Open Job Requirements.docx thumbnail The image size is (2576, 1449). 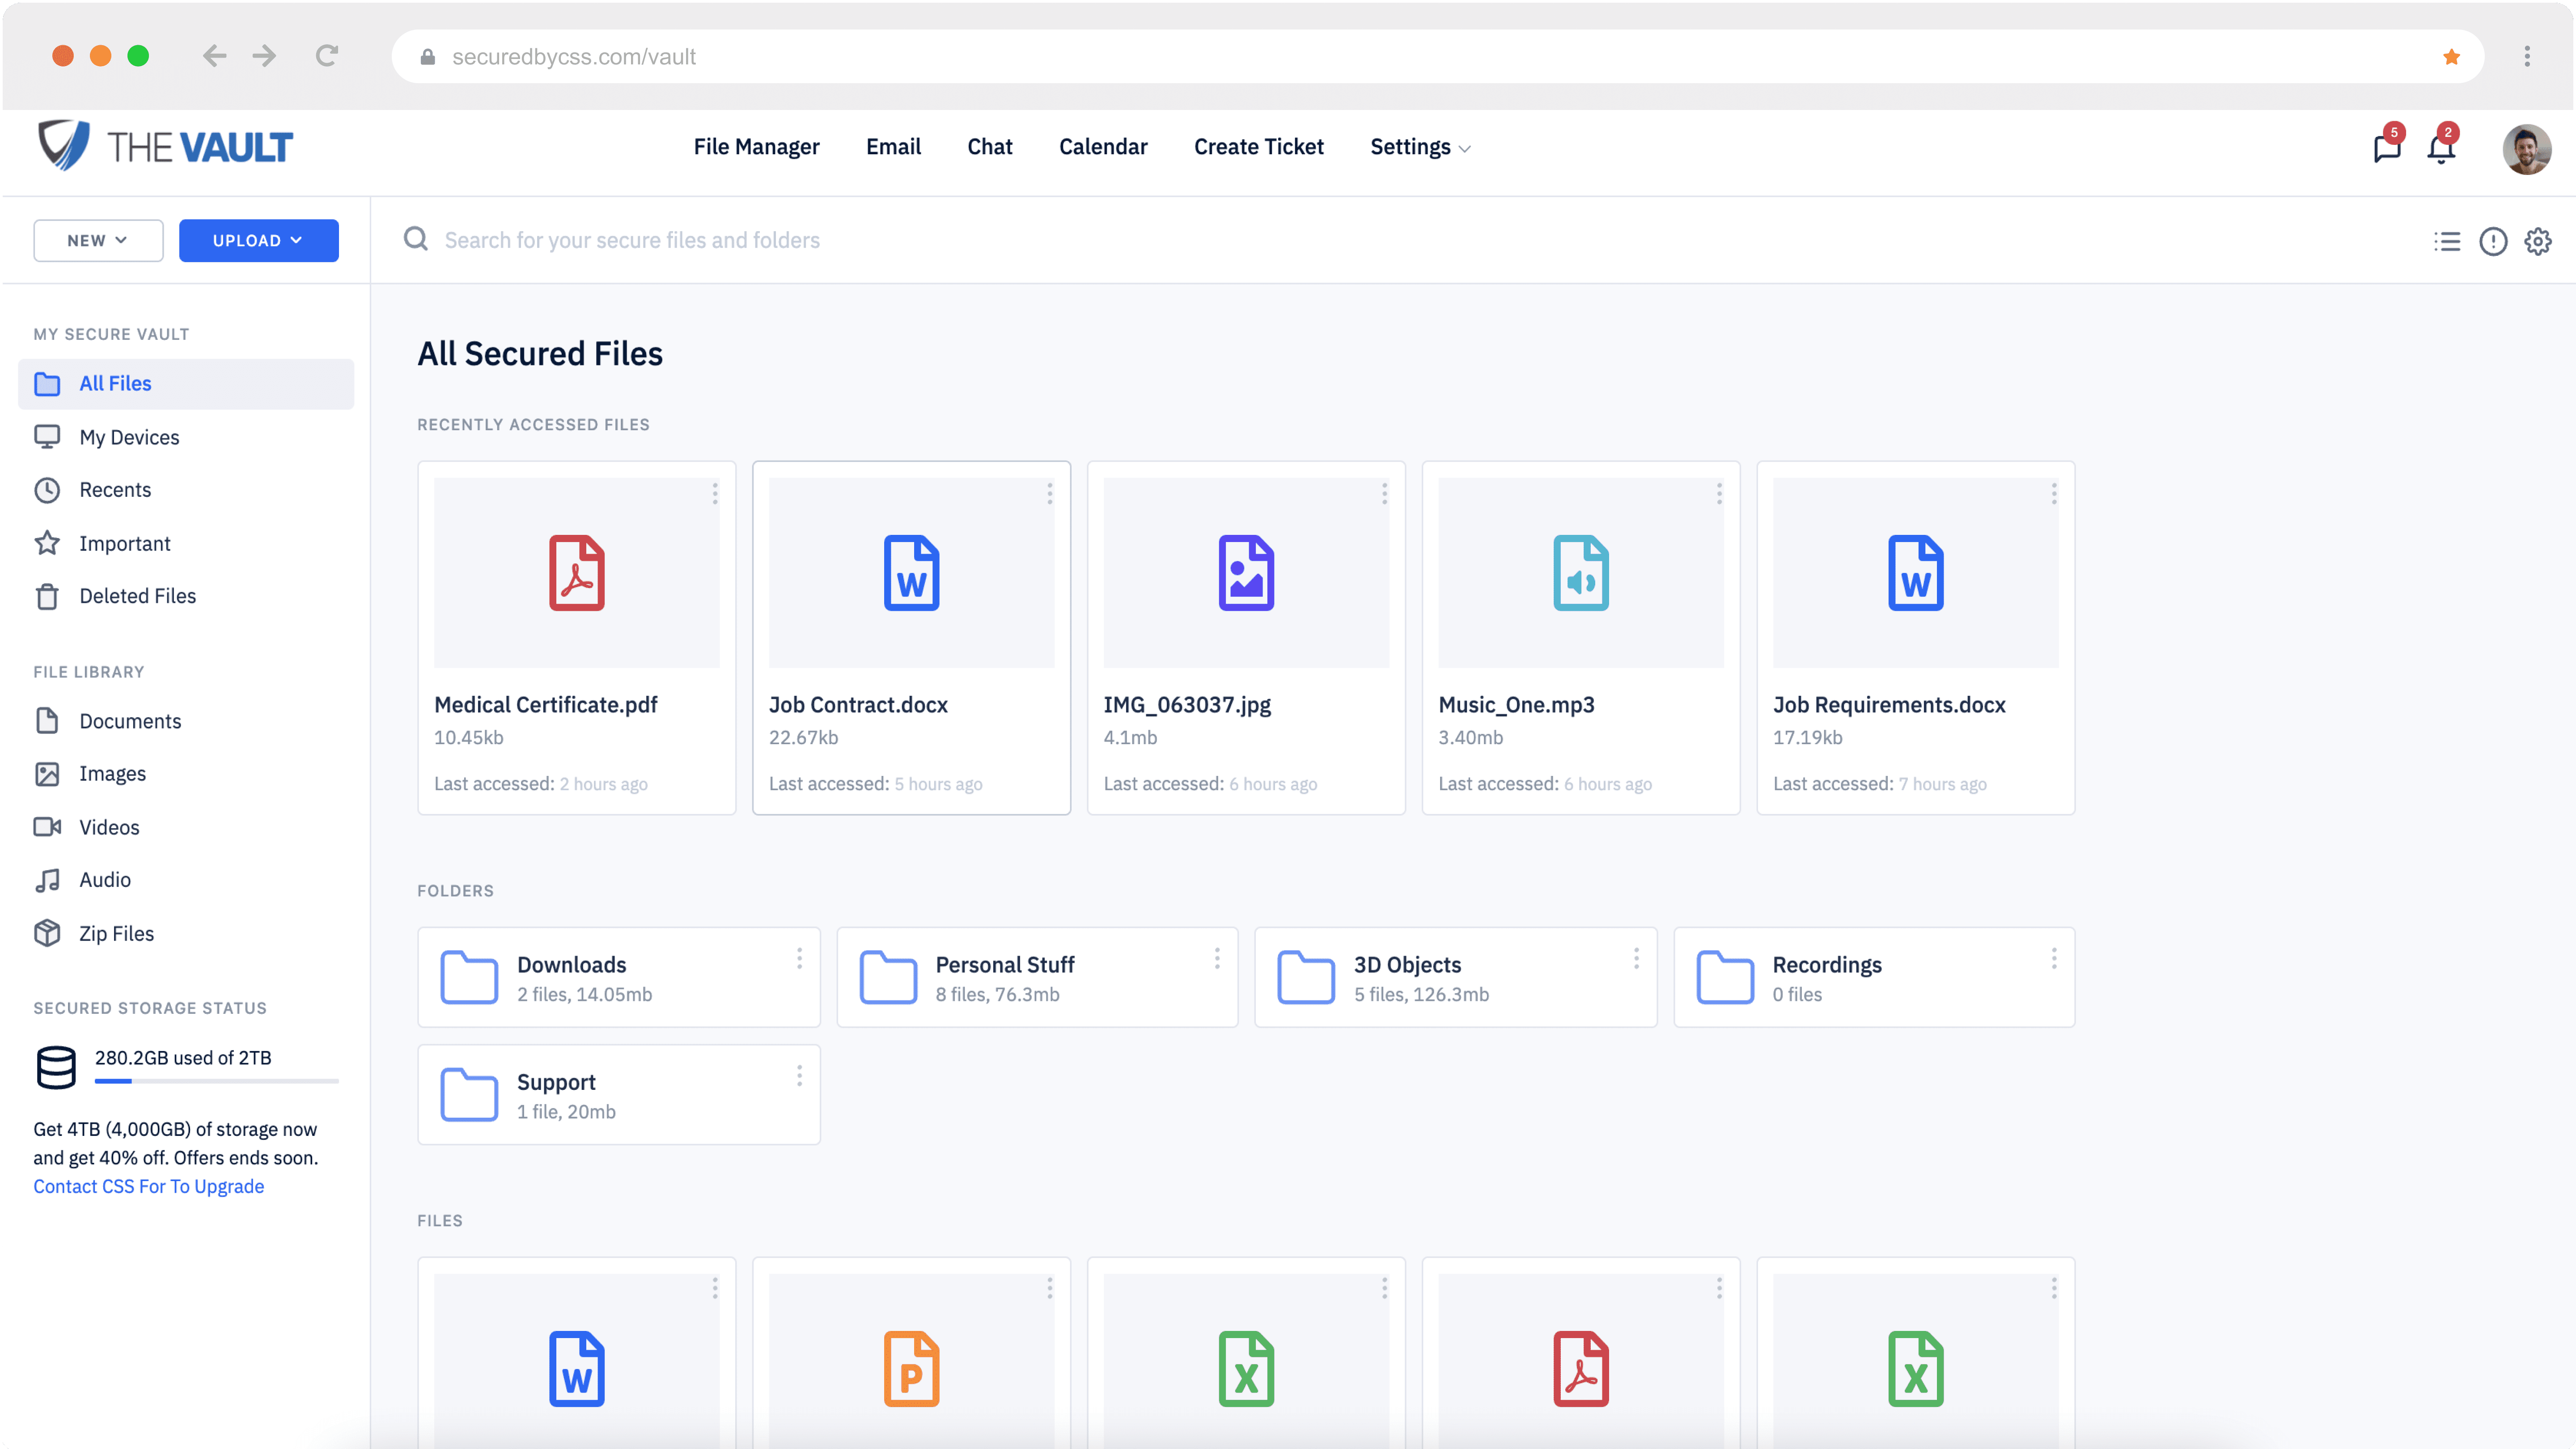[1916, 573]
